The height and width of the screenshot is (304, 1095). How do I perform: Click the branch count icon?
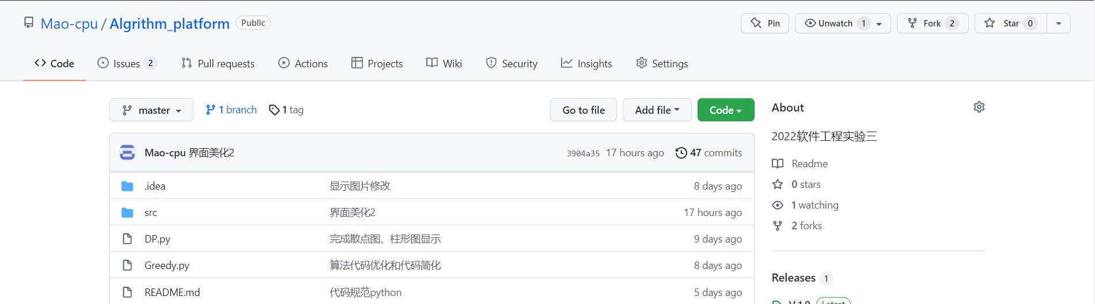211,110
